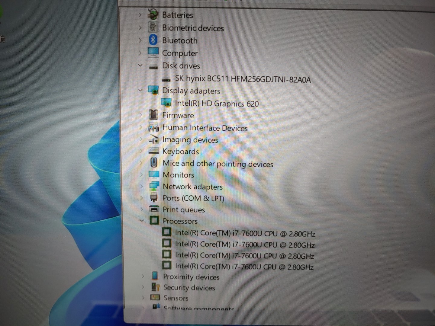
Task: Click the Security devices icon
Action: coord(155,287)
